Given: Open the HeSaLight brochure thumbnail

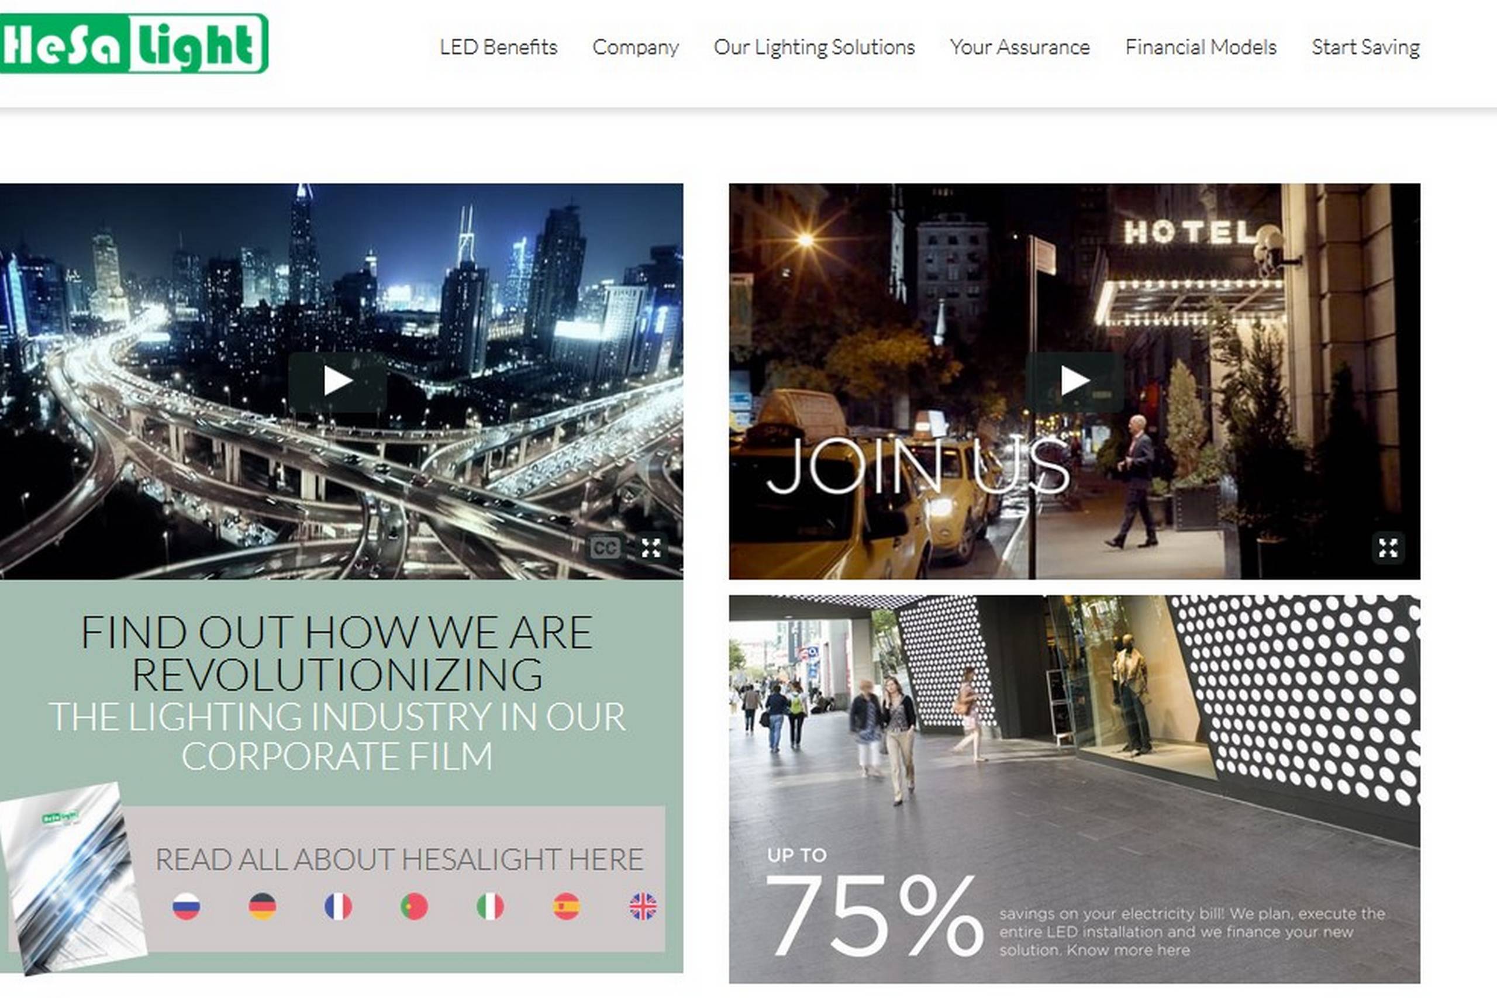Looking at the screenshot, I should (x=73, y=878).
